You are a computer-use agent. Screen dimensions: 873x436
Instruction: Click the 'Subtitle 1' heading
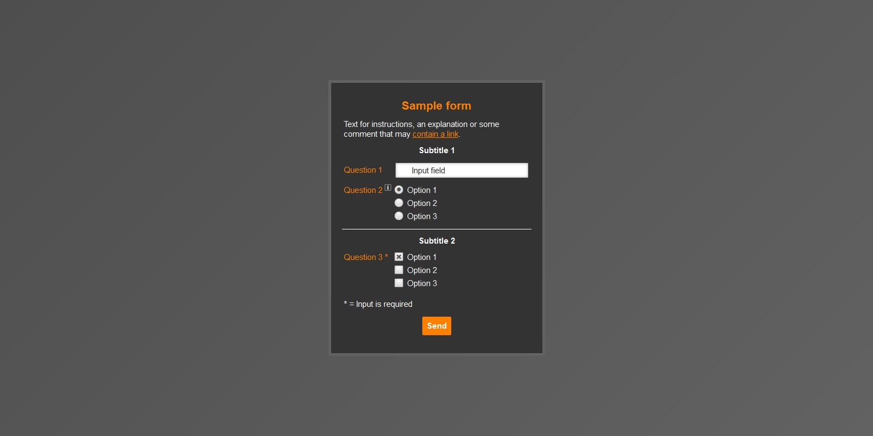coord(436,150)
